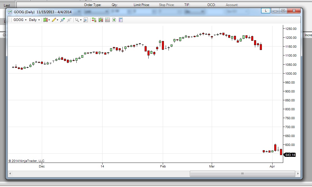
Task: Minimize the GOOG chart window
Action: (275, 11)
